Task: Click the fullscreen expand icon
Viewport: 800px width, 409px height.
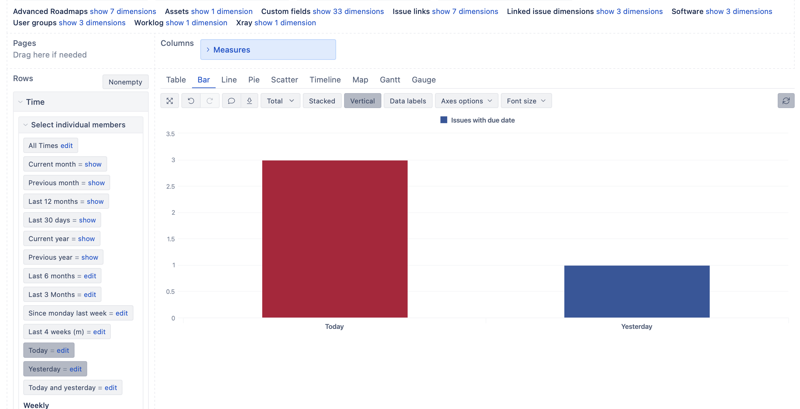Action: [170, 101]
